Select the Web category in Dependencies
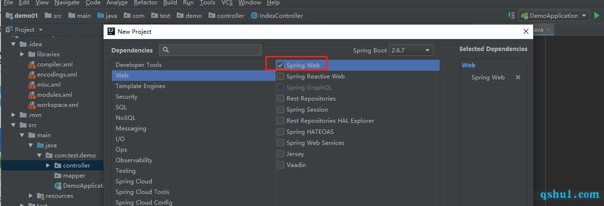 [194, 76]
